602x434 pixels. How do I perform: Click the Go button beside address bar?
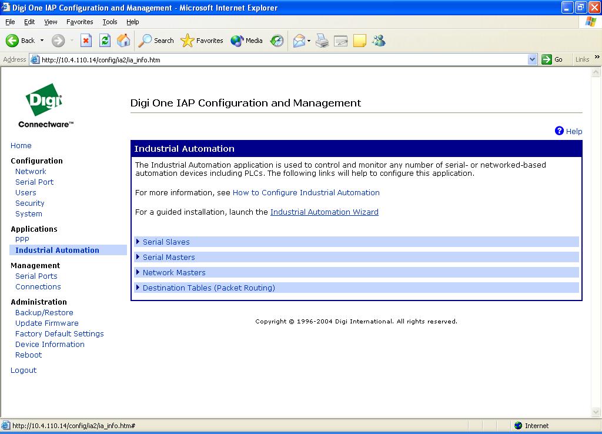pos(553,59)
